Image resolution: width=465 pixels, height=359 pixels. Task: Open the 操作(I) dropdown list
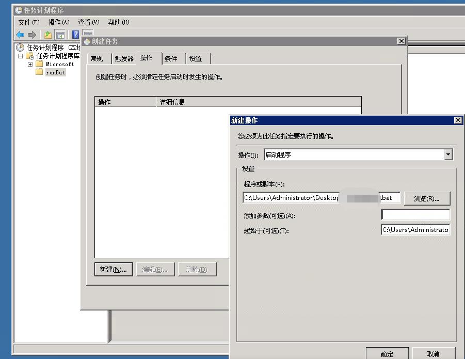[448, 154]
